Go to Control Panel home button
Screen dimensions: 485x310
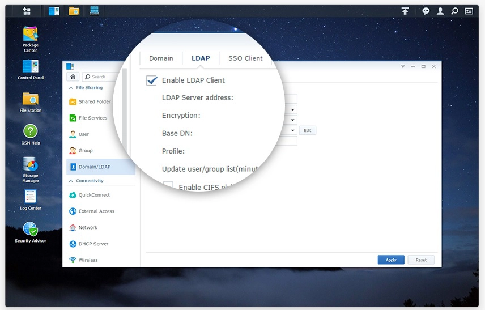tap(73, 77)
